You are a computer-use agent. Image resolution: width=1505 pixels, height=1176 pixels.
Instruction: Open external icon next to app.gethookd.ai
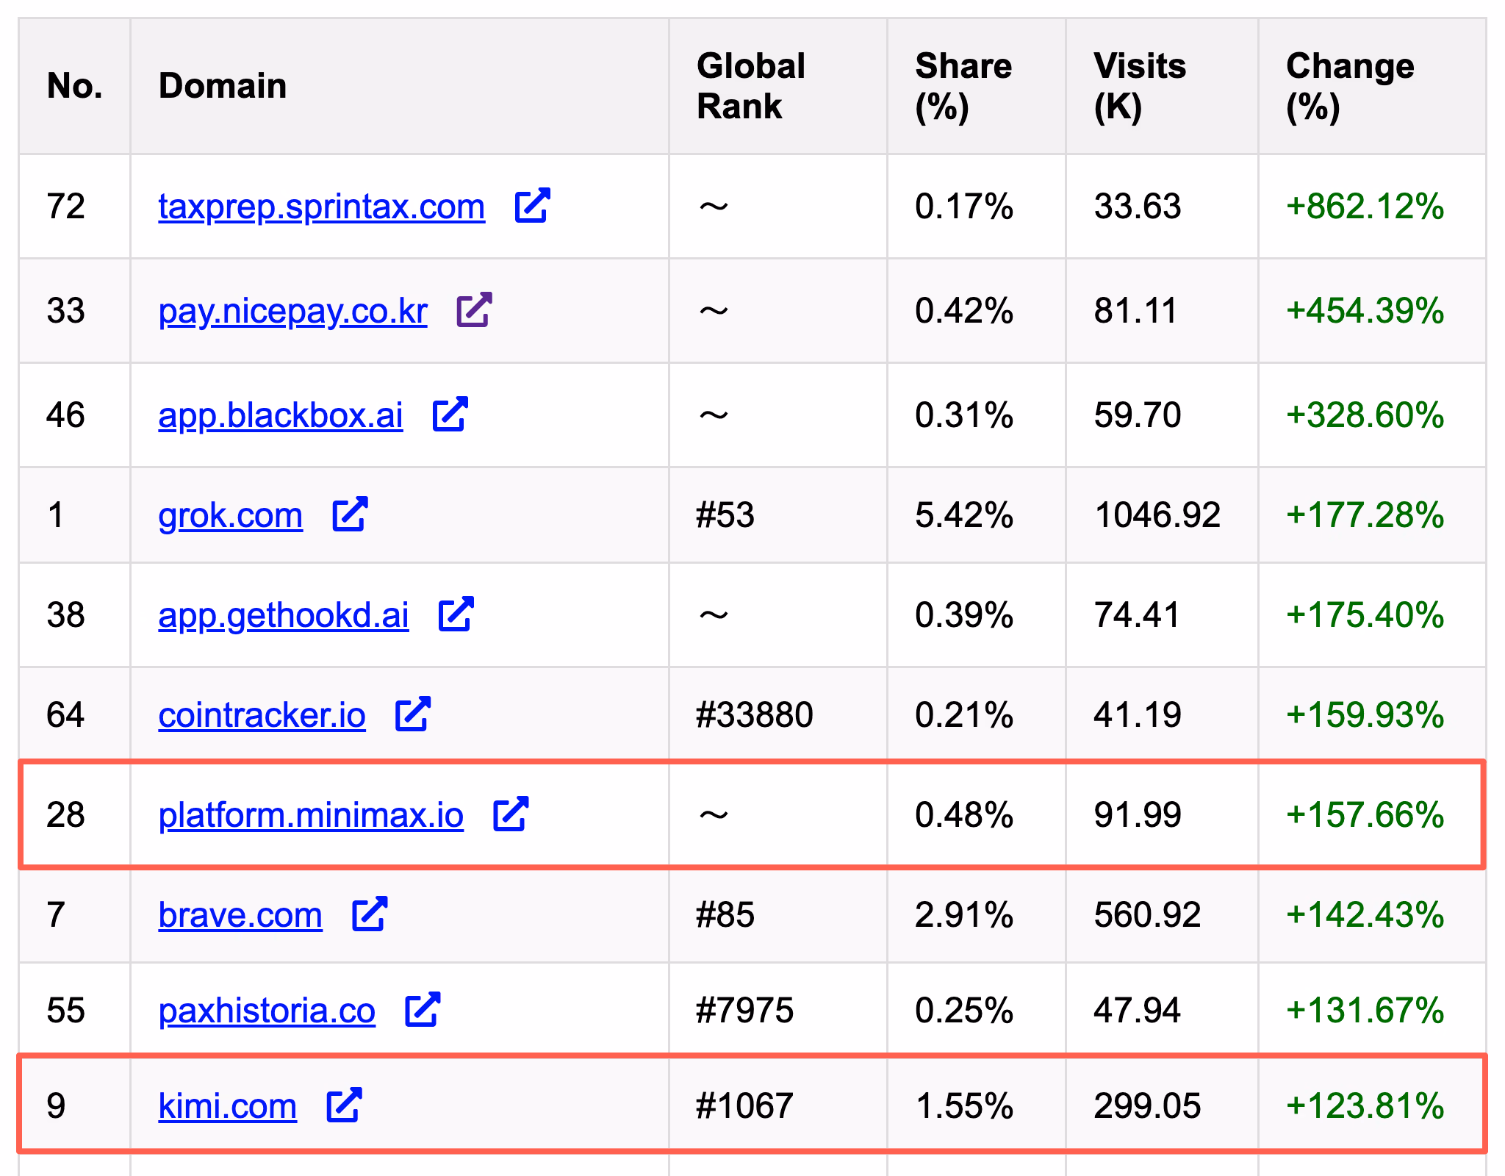(456, 614)
